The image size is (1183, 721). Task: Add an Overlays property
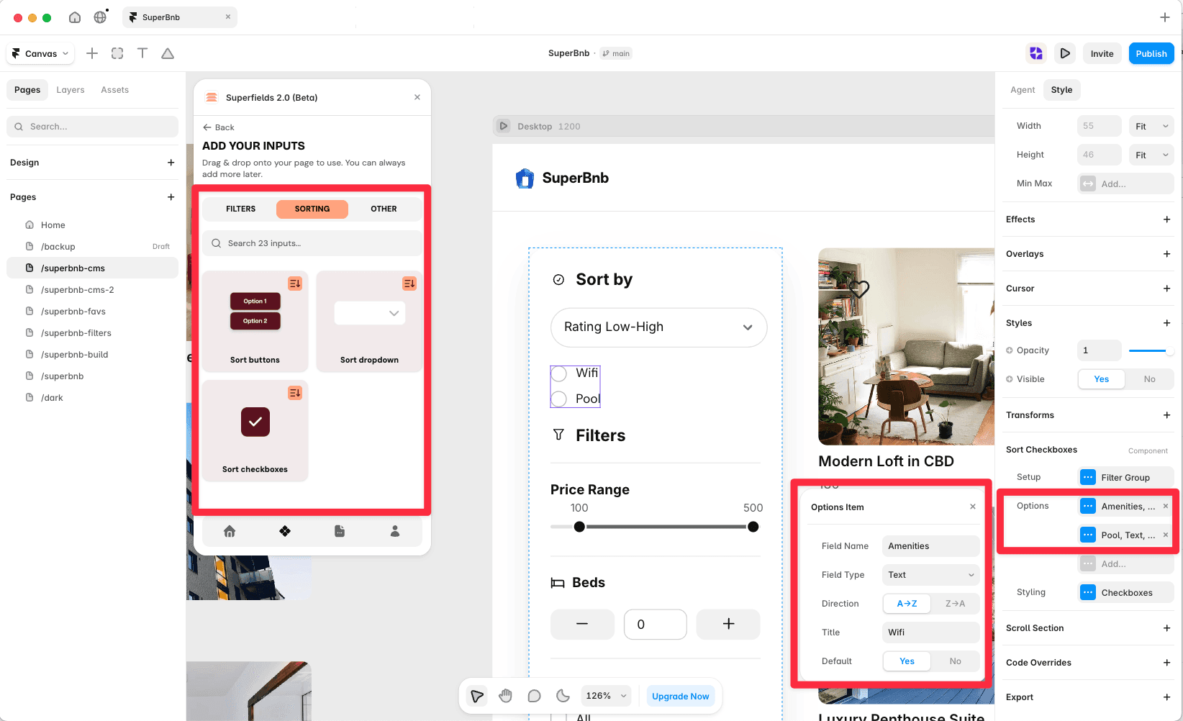click(1167, 254)
